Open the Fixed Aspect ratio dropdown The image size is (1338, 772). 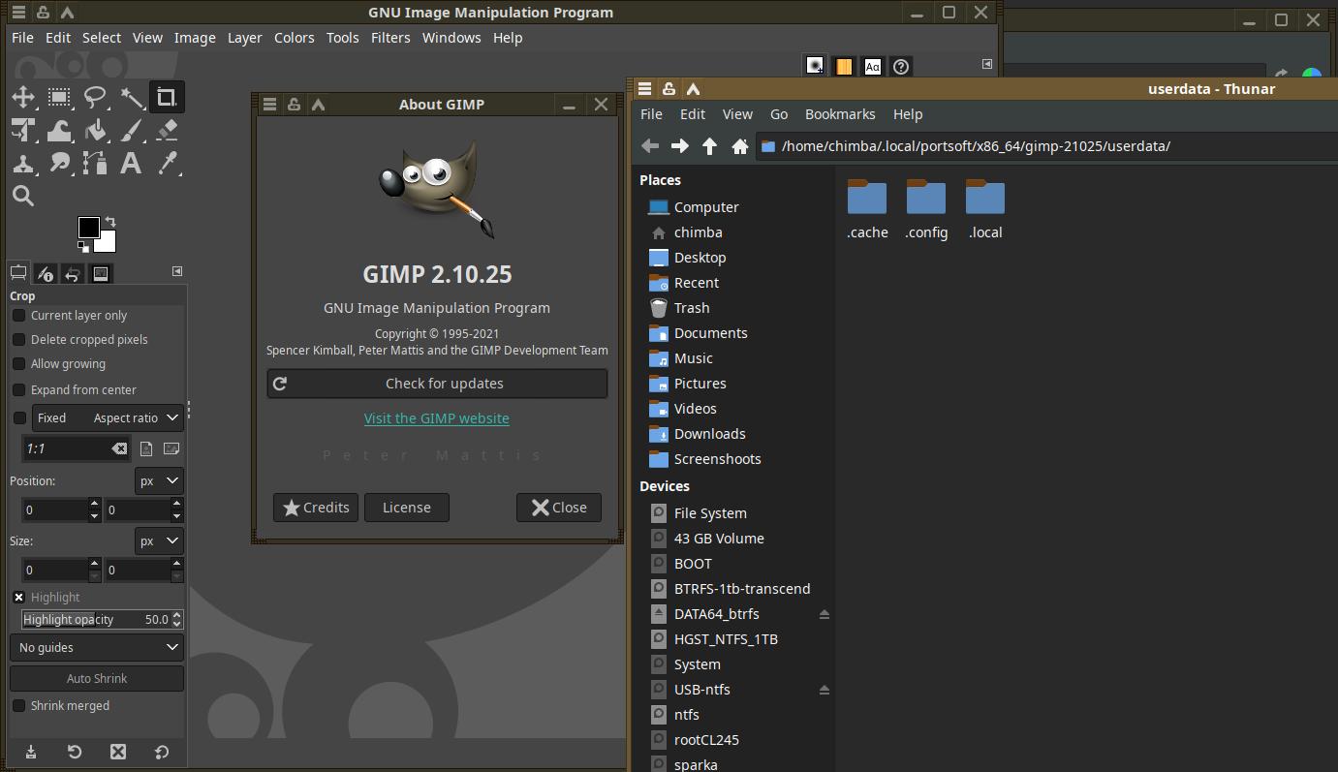pyautogui.click(x=108, y=418)
